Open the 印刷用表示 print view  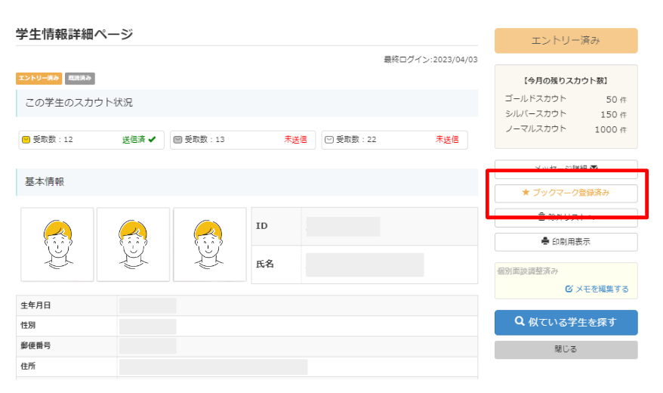tap(566, 242)
